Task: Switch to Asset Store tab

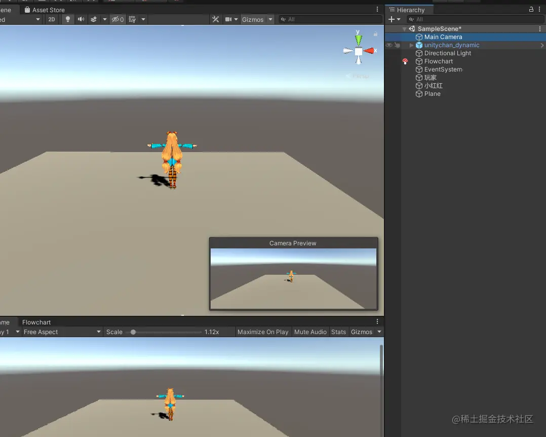Action: [x=45, y=10]
